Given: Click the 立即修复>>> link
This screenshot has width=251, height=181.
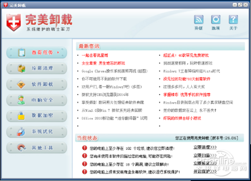Looking at the screenshot, I should 205,163.
